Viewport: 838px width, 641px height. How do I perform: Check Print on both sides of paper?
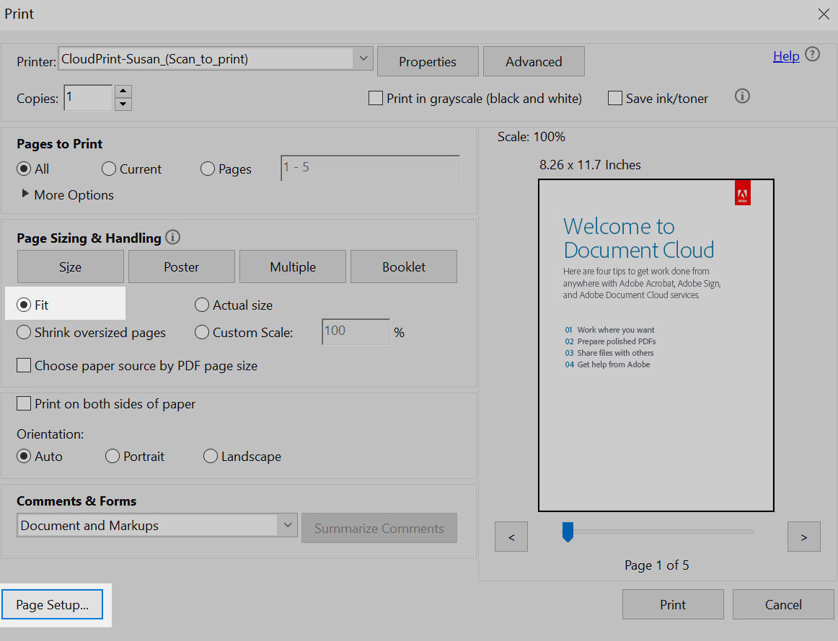pyautogui.click(x=23, y=403)
